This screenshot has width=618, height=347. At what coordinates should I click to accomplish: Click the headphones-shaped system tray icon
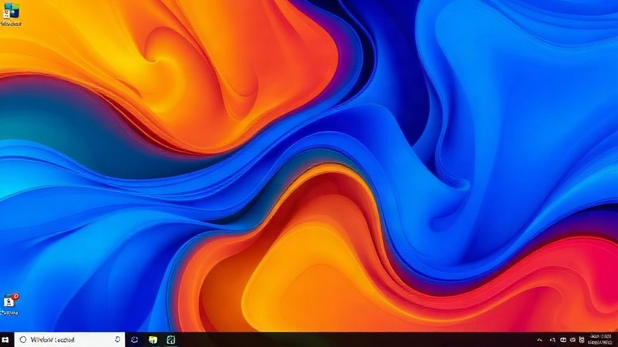click(x=553, y=340)
